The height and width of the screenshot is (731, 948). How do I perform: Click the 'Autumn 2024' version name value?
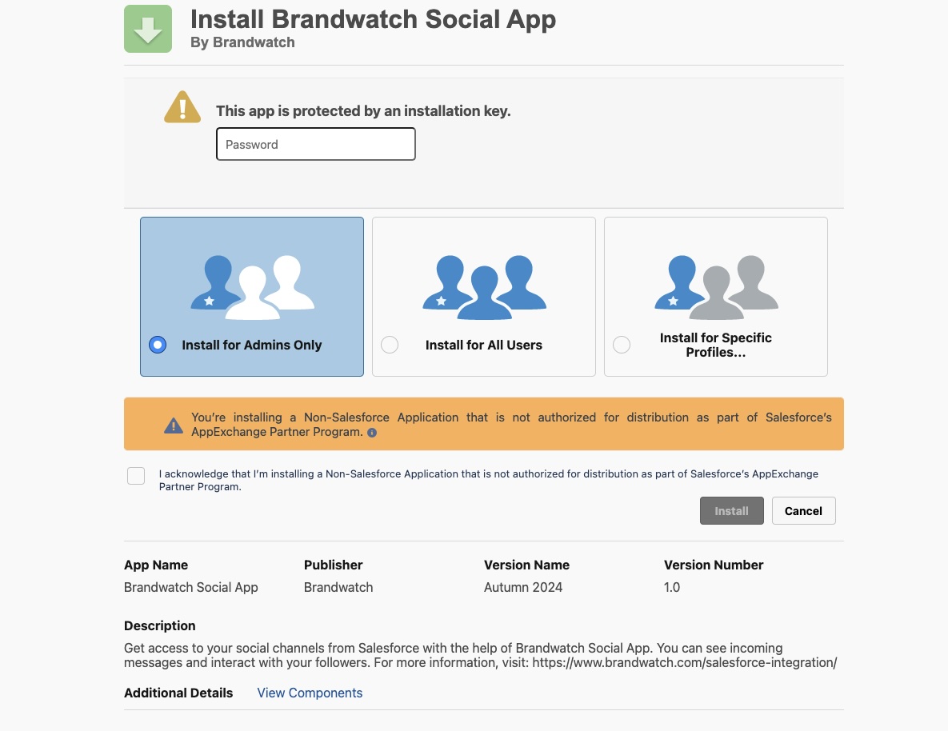523,587
